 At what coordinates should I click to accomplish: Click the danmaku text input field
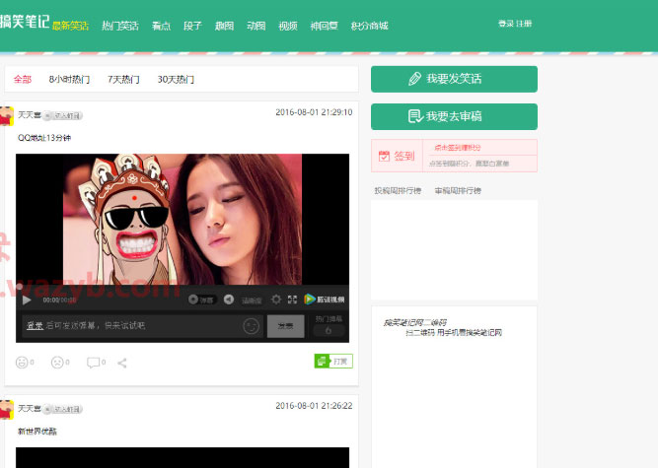tap(128, 326)
